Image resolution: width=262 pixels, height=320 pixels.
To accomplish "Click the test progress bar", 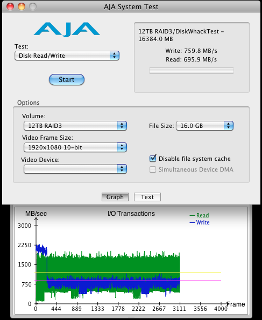I will (x=192, y=71).
